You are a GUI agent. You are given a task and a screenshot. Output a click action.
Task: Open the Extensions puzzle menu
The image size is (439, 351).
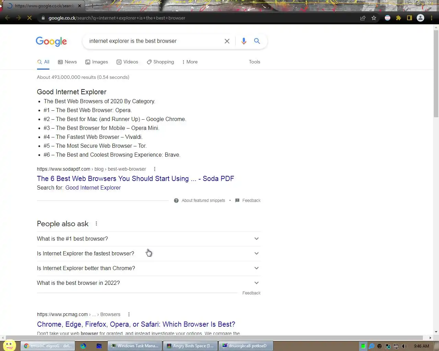pyautogui.click(x=399, y=18)
